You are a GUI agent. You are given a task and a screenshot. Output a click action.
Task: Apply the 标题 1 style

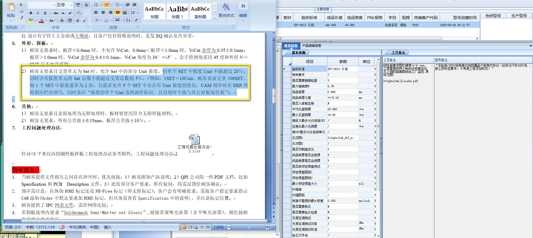pyautogui.click(x=177, y=12)
